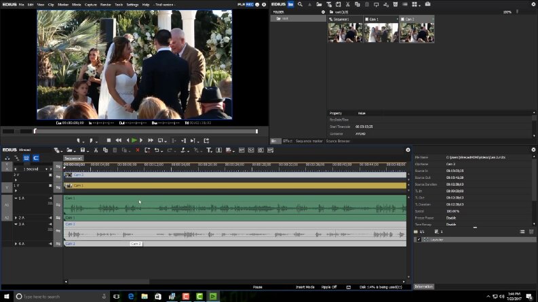
Task: Click the Information panel tab
Action: pyautogui.click(x=424, y=286)
